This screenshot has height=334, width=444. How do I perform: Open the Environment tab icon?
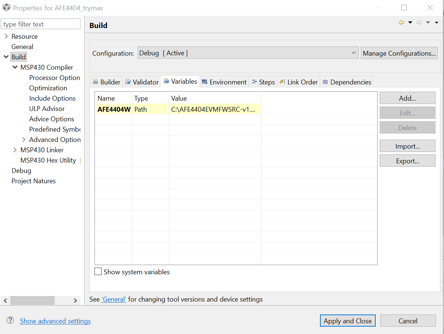[x=205, y=81]
